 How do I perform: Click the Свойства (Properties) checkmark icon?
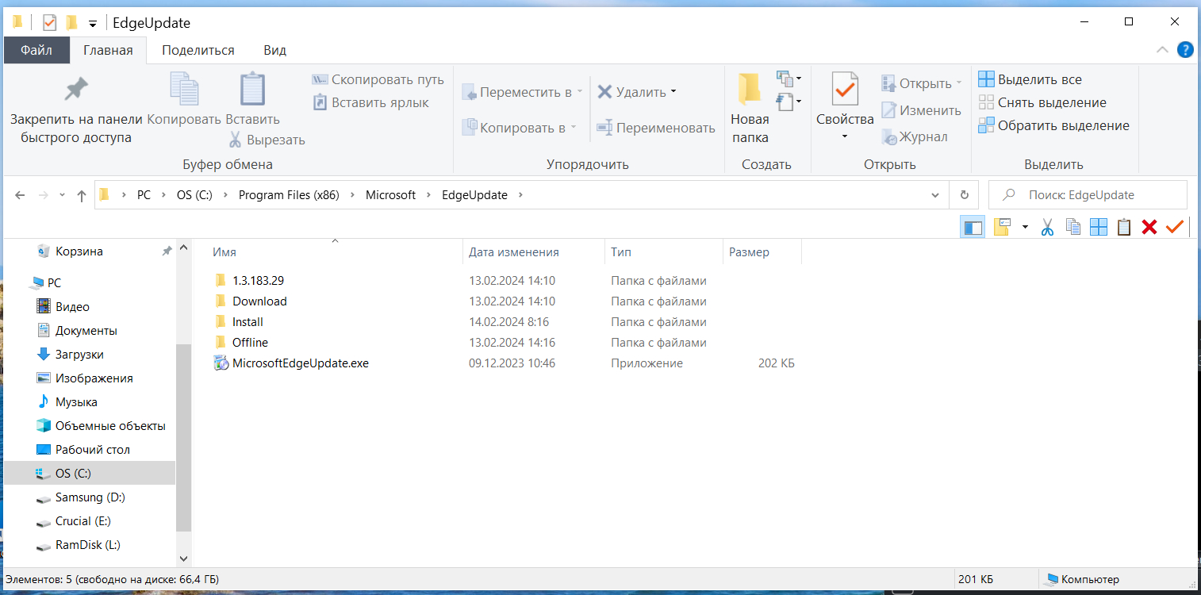(x=845, y=90)
